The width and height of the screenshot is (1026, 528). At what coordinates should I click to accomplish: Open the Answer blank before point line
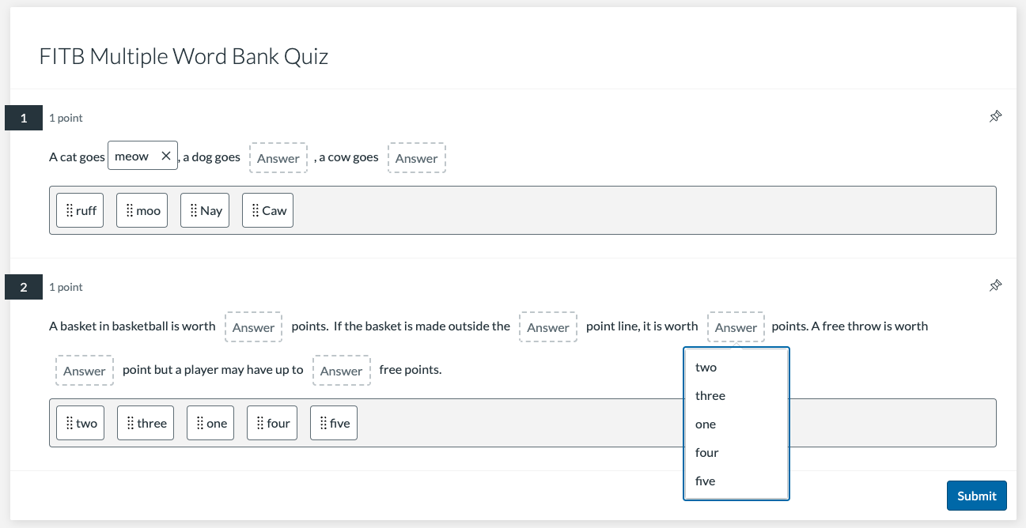click(x=547, y=327)
